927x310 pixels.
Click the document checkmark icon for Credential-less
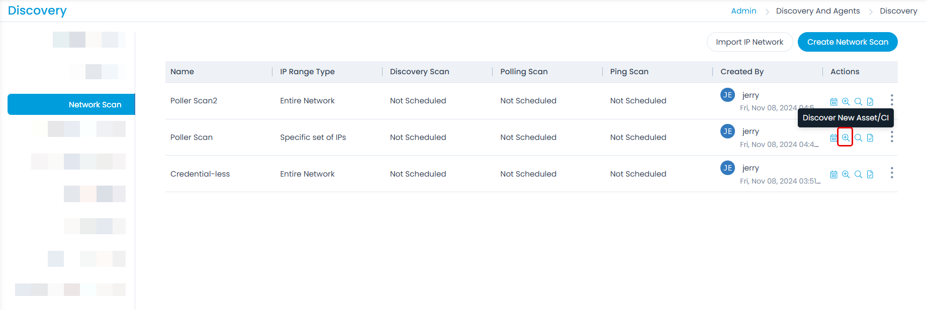(870, 175)
